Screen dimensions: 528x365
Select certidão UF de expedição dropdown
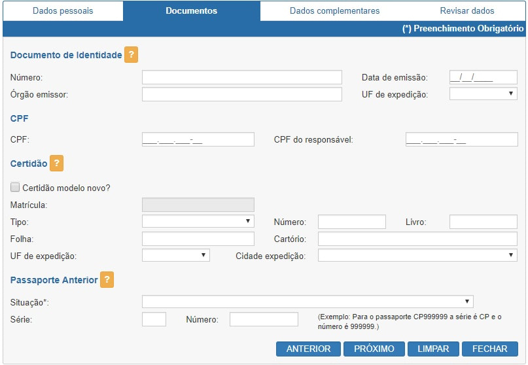(175, 255)
